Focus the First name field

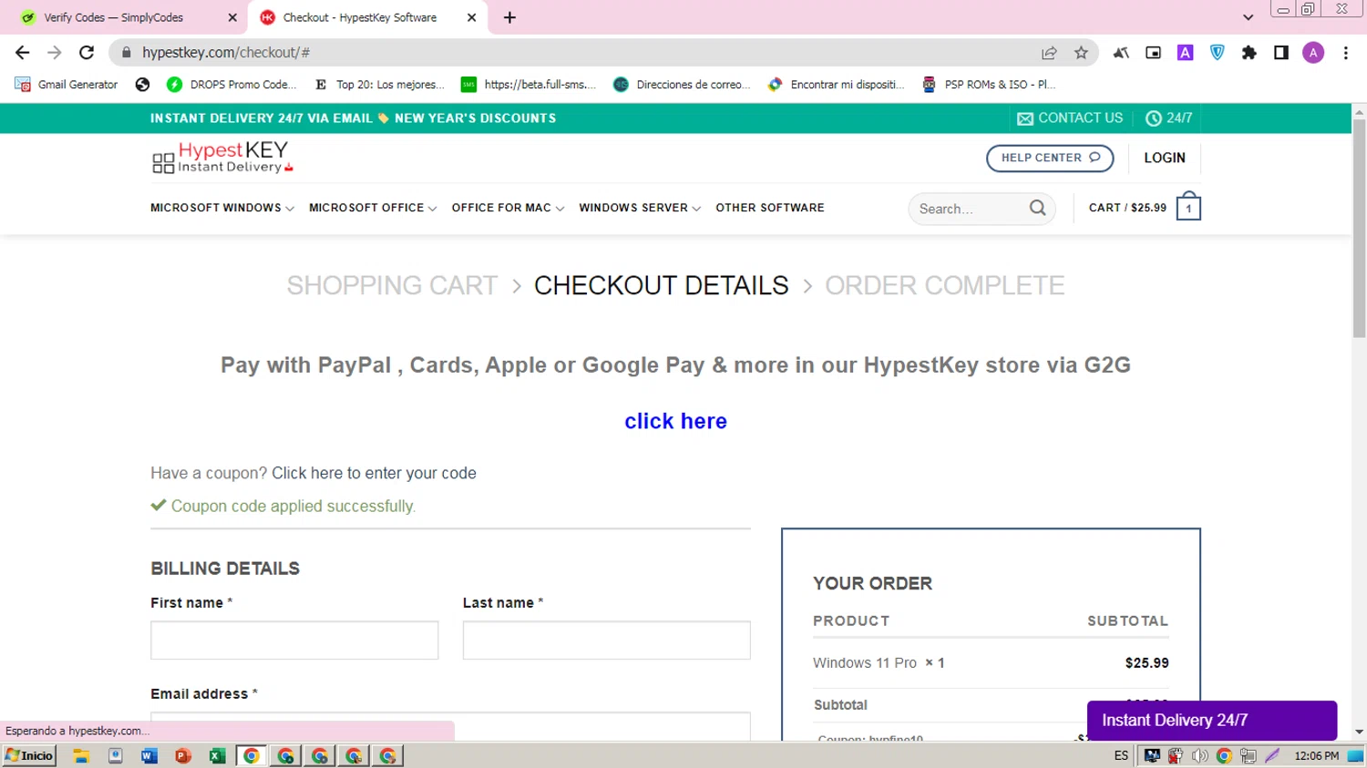tap(294, 640)
